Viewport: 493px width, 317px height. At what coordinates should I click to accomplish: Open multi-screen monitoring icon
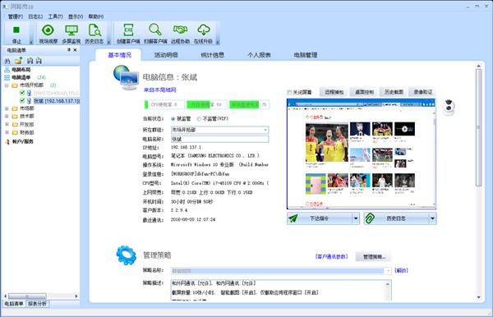[71, 30]
